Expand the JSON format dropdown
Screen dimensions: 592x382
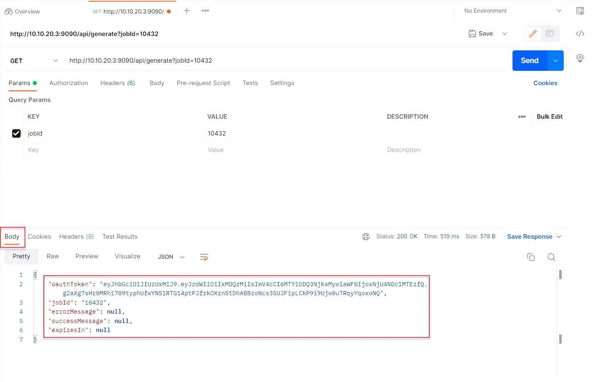point(171,257)
